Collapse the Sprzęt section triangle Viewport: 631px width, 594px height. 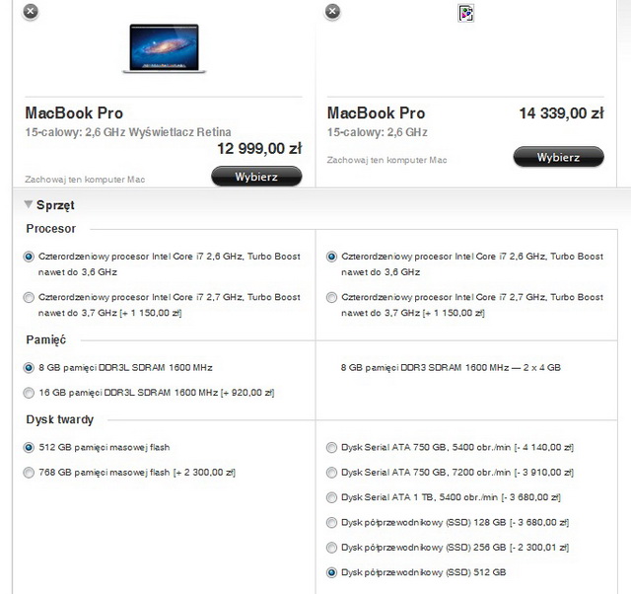pos(29,204)
